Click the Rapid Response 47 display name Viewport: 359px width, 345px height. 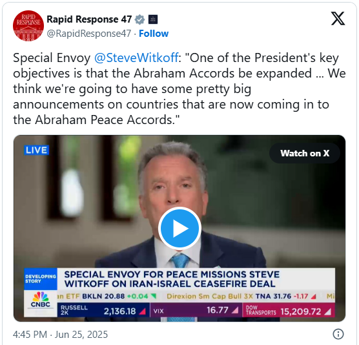[89, 19]
